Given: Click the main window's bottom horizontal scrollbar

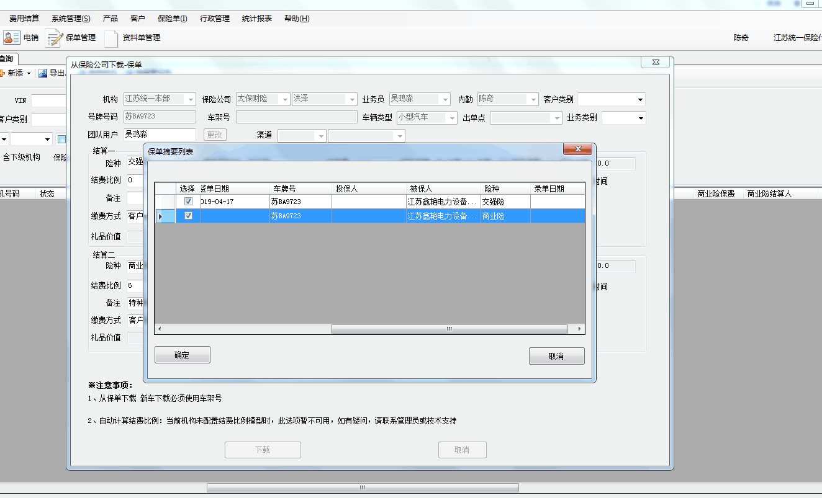Looking at the screenshot, I should click(x=363, y=488).
